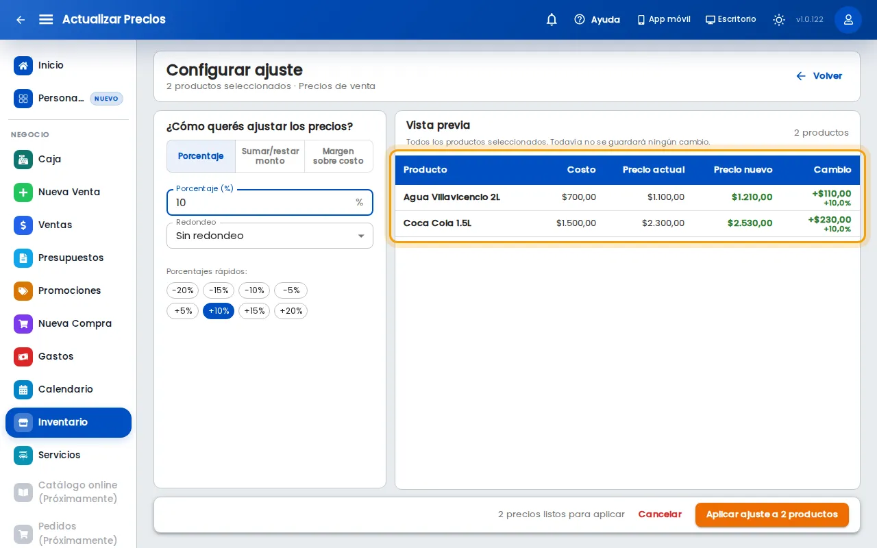Switch to Sumar/restar monto tab
This screenshot has width=877, height=548.
point(270,156)
